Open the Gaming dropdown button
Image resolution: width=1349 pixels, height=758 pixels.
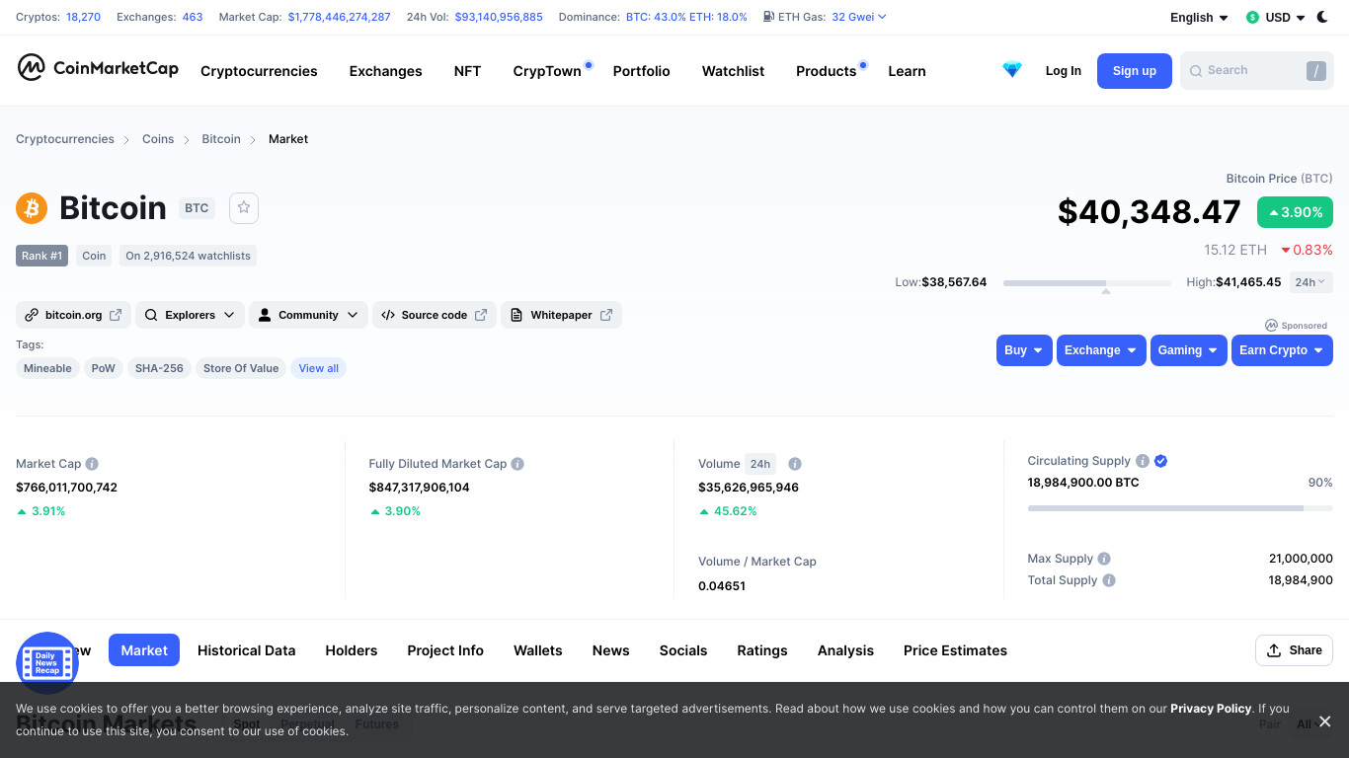(1188, 350)
